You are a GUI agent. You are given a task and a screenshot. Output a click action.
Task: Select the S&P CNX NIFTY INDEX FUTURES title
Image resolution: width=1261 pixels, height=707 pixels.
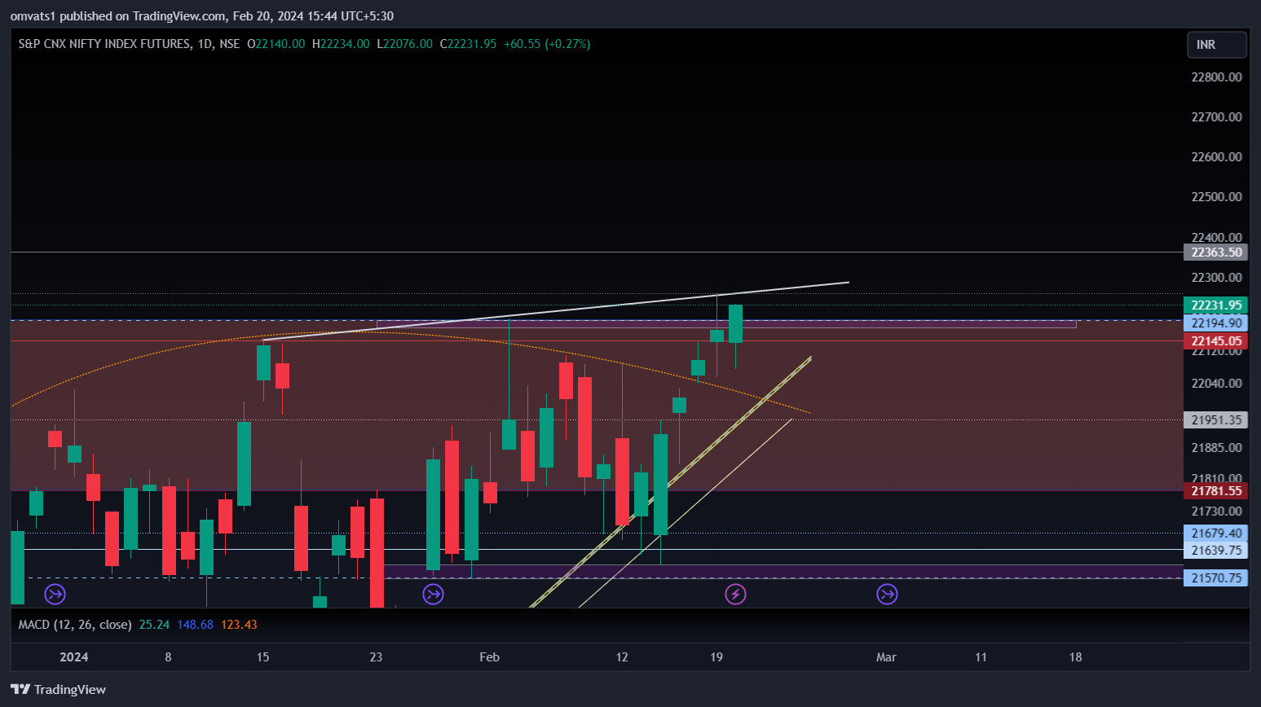point(104,44)
